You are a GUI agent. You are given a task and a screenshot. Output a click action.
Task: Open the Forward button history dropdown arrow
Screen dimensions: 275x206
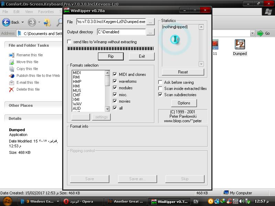(39, 22)
